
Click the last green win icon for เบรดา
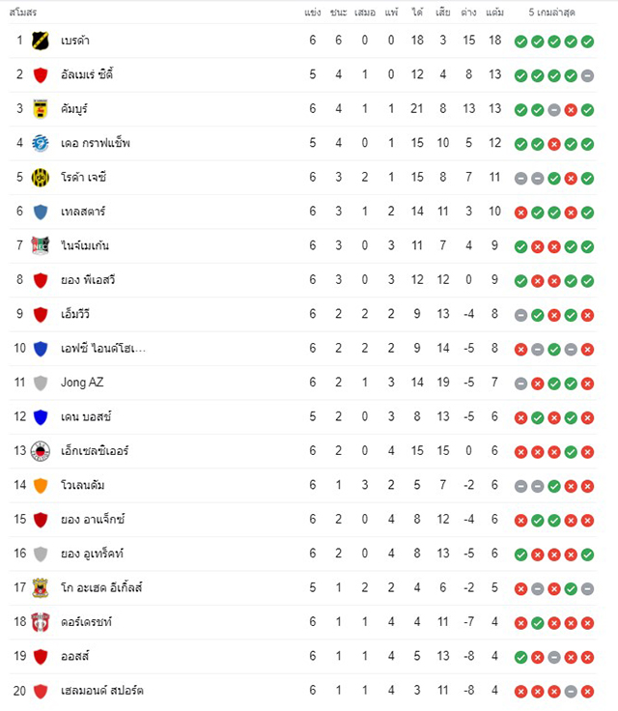588,42
